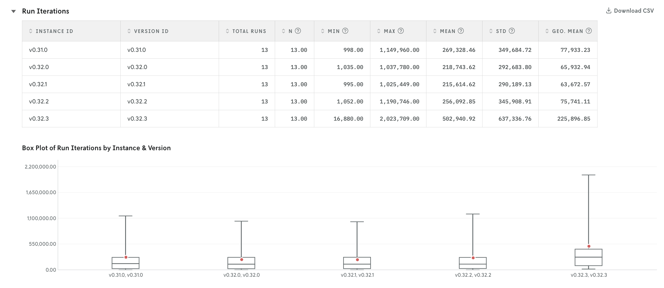Click y-axis label 1,650,000.00

coord(41,192)
